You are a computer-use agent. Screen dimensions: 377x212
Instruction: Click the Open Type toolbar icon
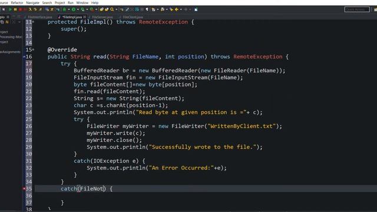[102, 9]
